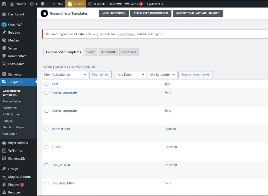The width and height of the screenshot is (268, 196).
Task: Click the Elementor logo beside Gespeicherte Templates
Action: (44, 13)
